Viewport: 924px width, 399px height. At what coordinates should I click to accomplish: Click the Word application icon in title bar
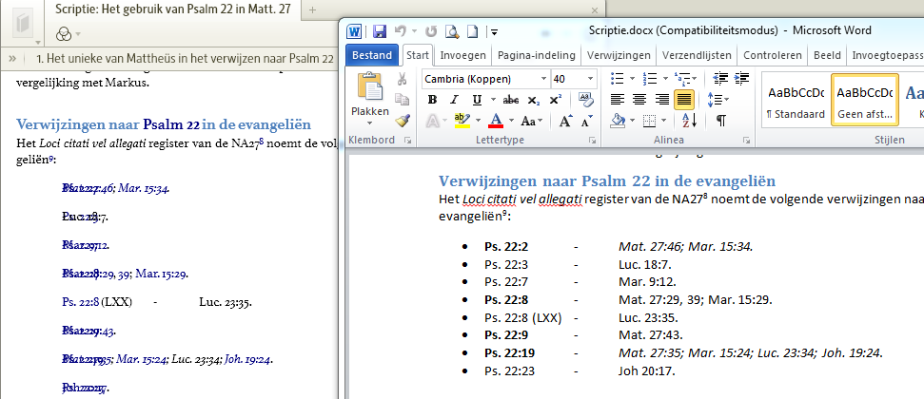point(354,31)
